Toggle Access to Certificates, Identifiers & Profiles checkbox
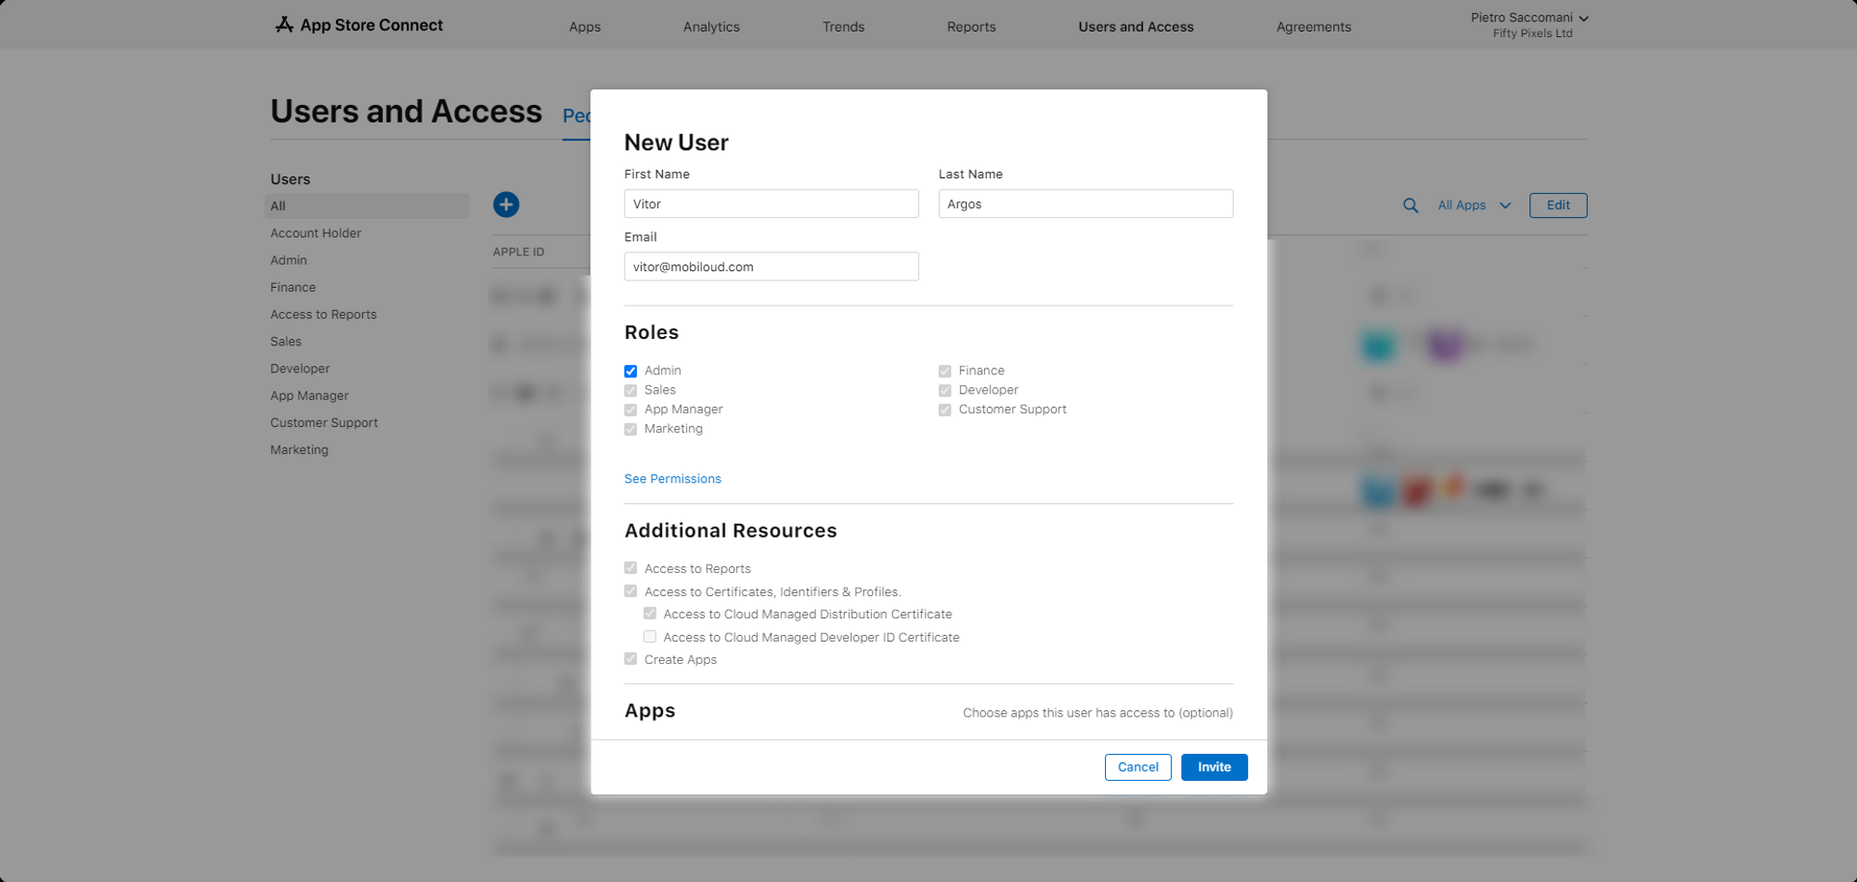This screenshot has width=1857, height=882. [x=630, y=591]
